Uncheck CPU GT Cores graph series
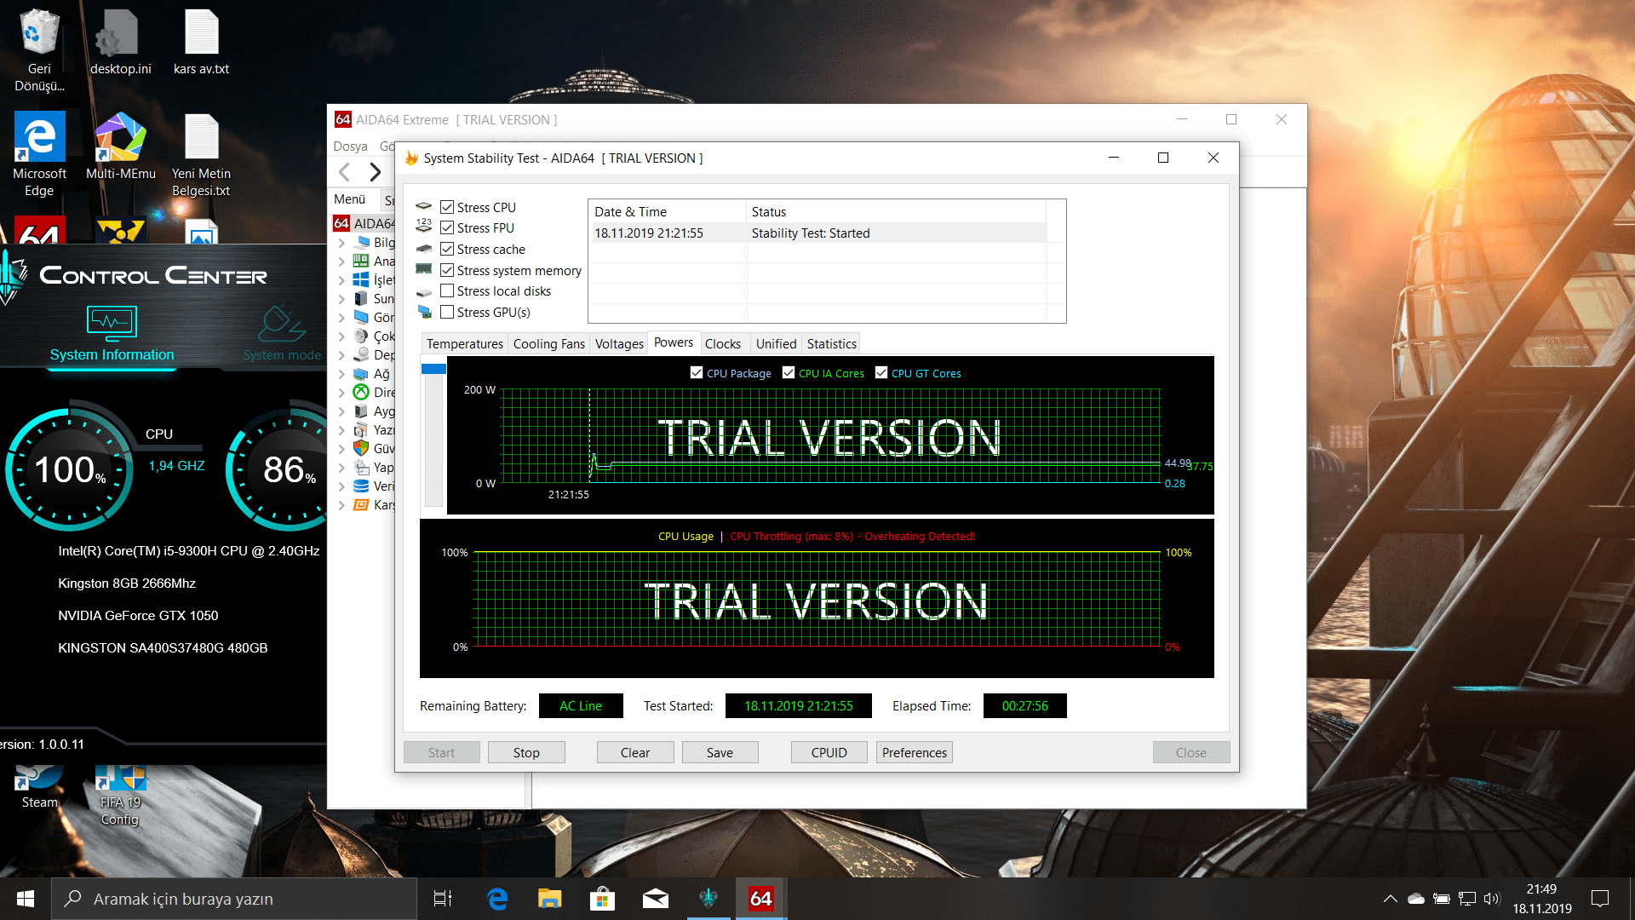 click(x=881, y=373)
